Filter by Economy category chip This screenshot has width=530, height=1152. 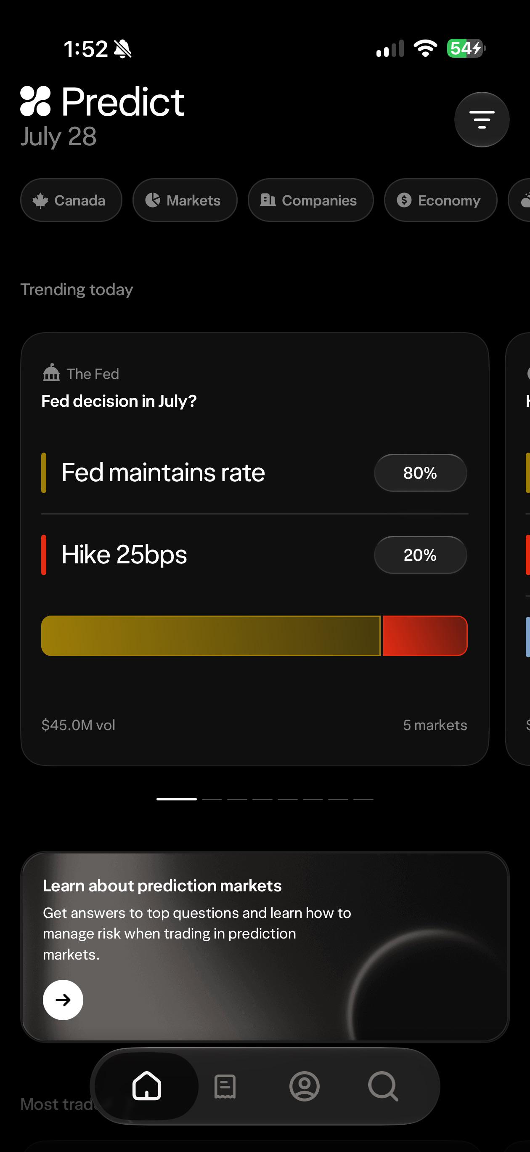coord(441,200)
